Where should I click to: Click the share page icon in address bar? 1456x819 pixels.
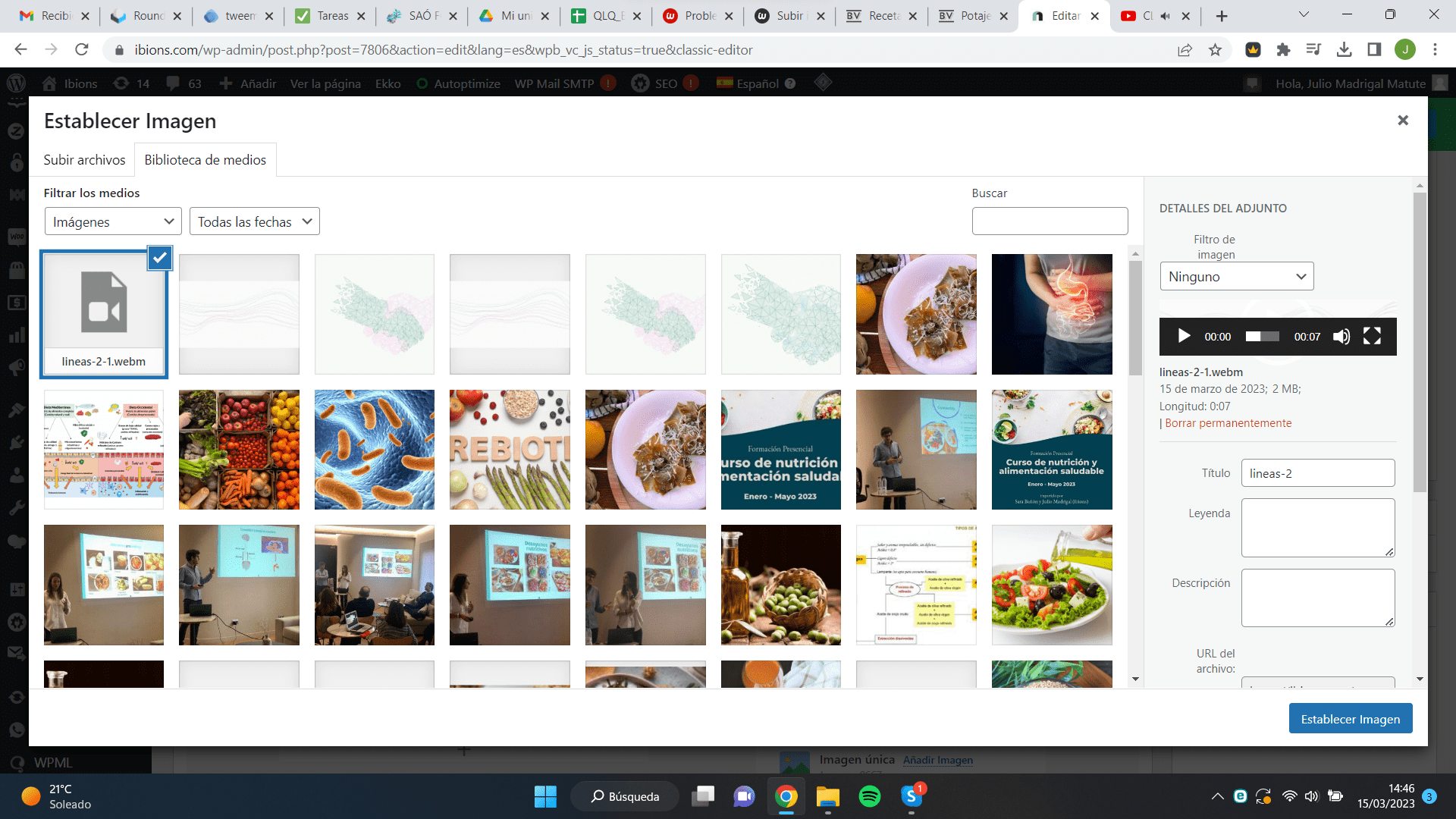1185,50
